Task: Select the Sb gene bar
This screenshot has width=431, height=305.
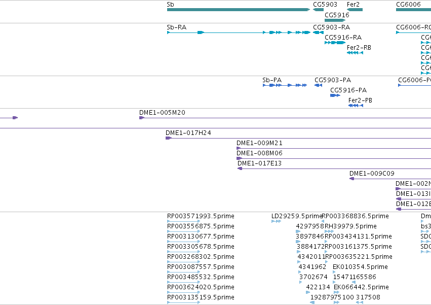Action: point(239,10)
